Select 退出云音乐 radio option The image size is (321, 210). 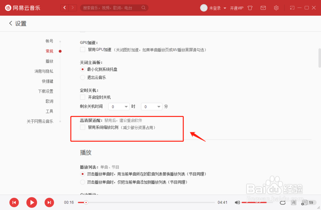tap(82, 77)
